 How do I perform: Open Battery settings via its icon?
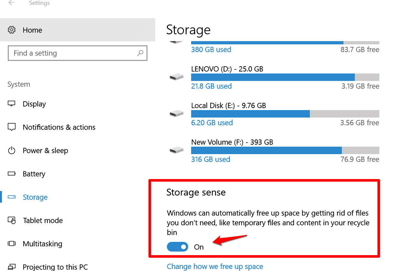(x=12, y=174)
